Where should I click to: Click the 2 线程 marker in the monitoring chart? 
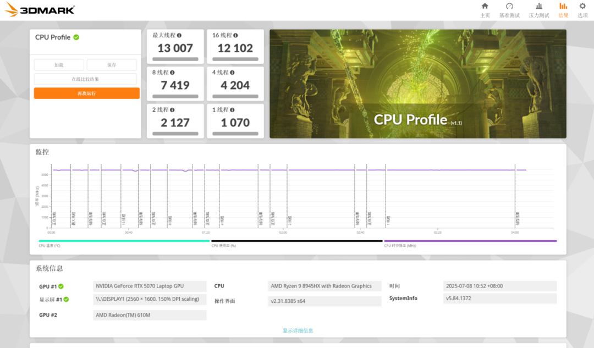(290, 220)
